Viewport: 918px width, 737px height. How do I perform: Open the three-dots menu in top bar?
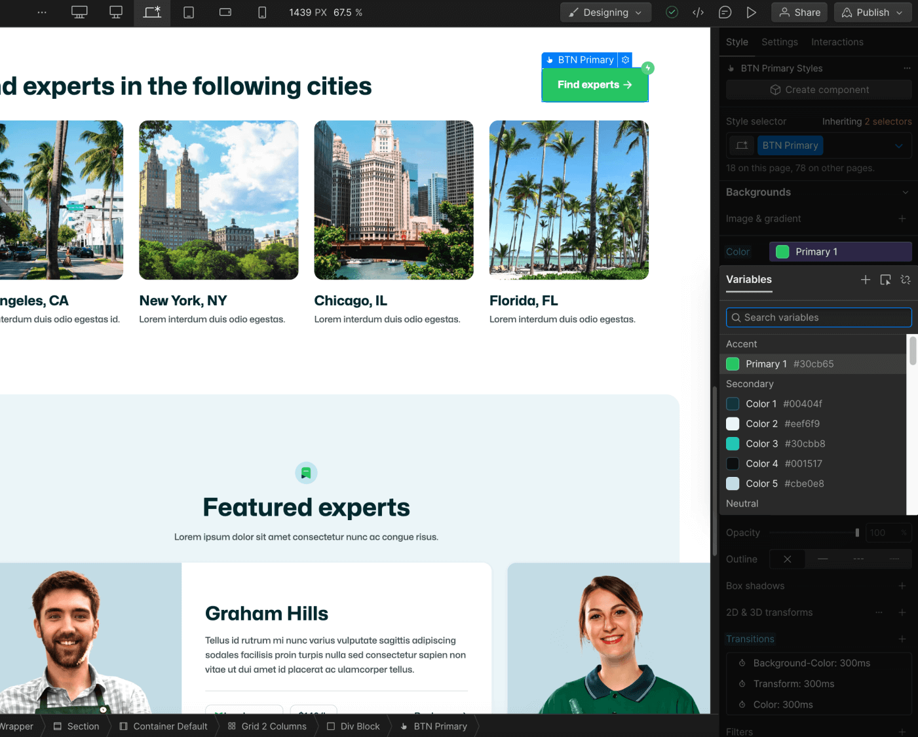(42, 12)
